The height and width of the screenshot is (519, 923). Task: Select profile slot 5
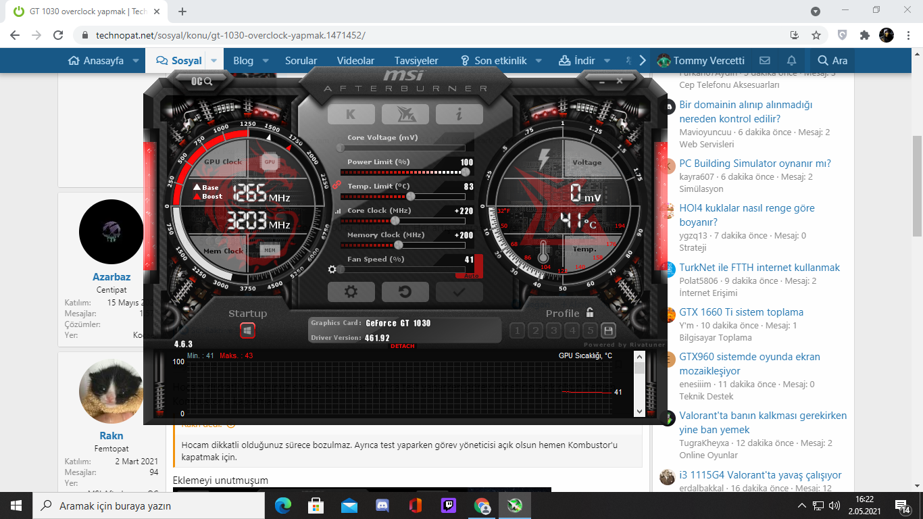coord(591,330)
